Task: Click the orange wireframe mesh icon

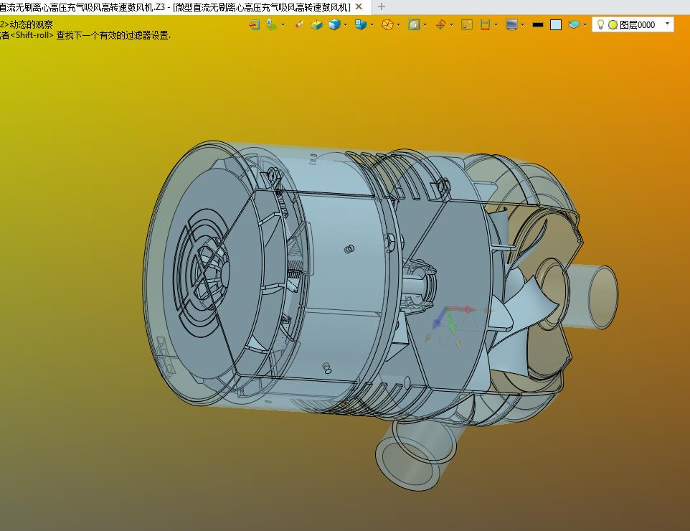Action: click(x=387, y=24)
